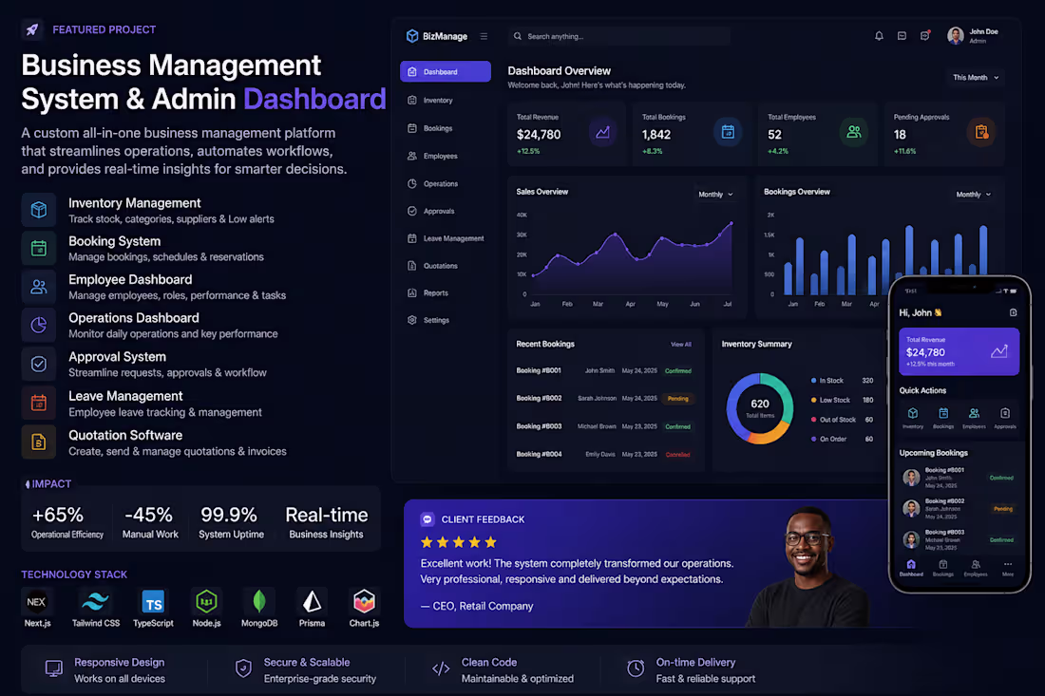
Task: Click the In Stock legend dot
Action: pos(814,381)
